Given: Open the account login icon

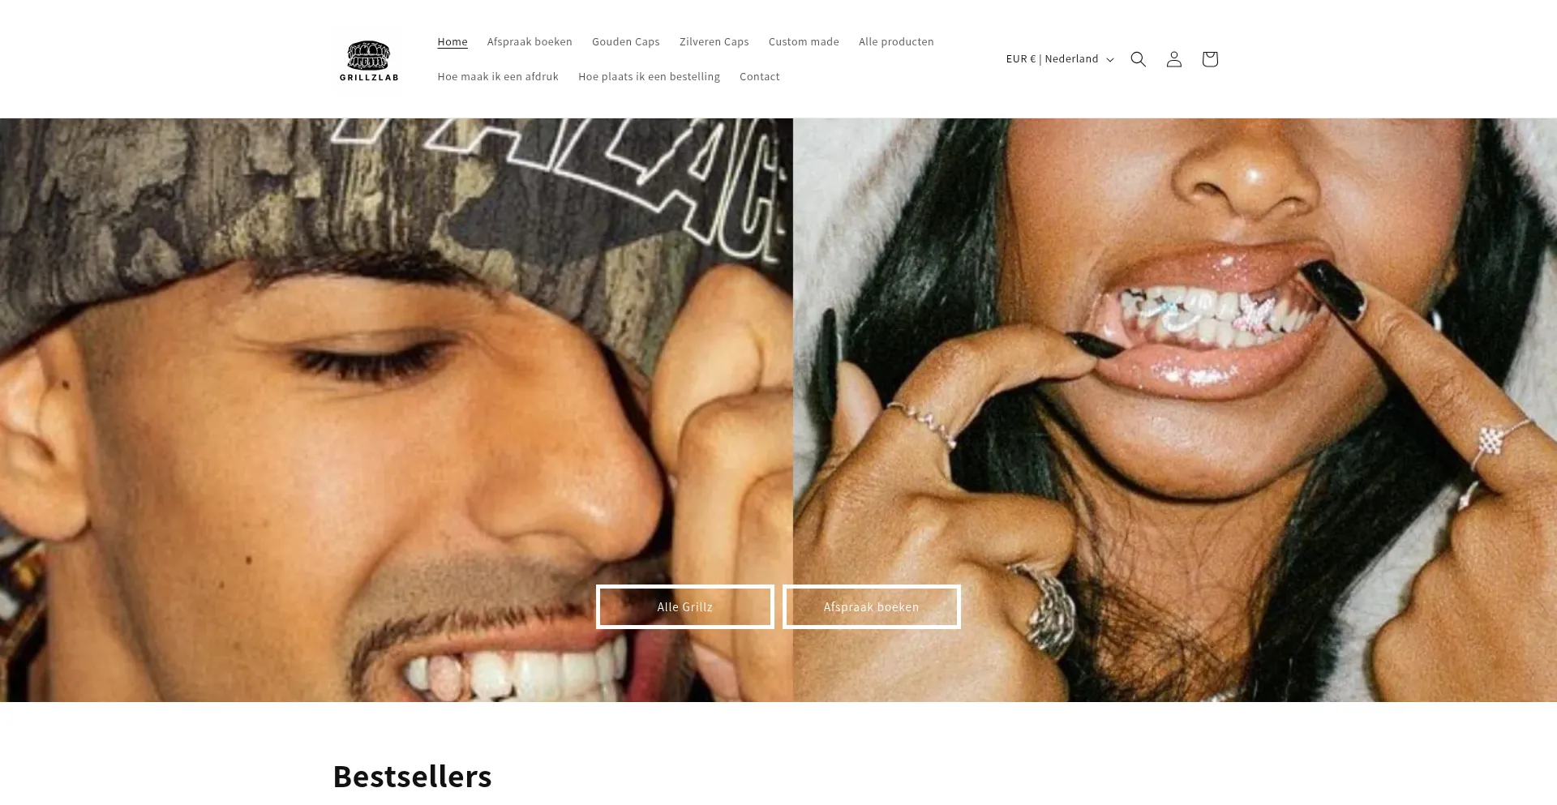Looking at the screenshot, I should [1173, 59].
